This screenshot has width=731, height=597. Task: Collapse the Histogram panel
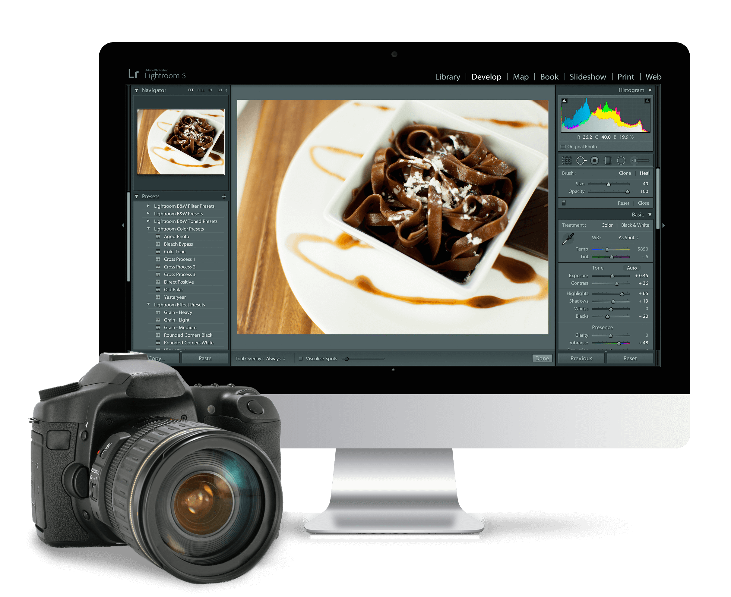tap(650, 90)
